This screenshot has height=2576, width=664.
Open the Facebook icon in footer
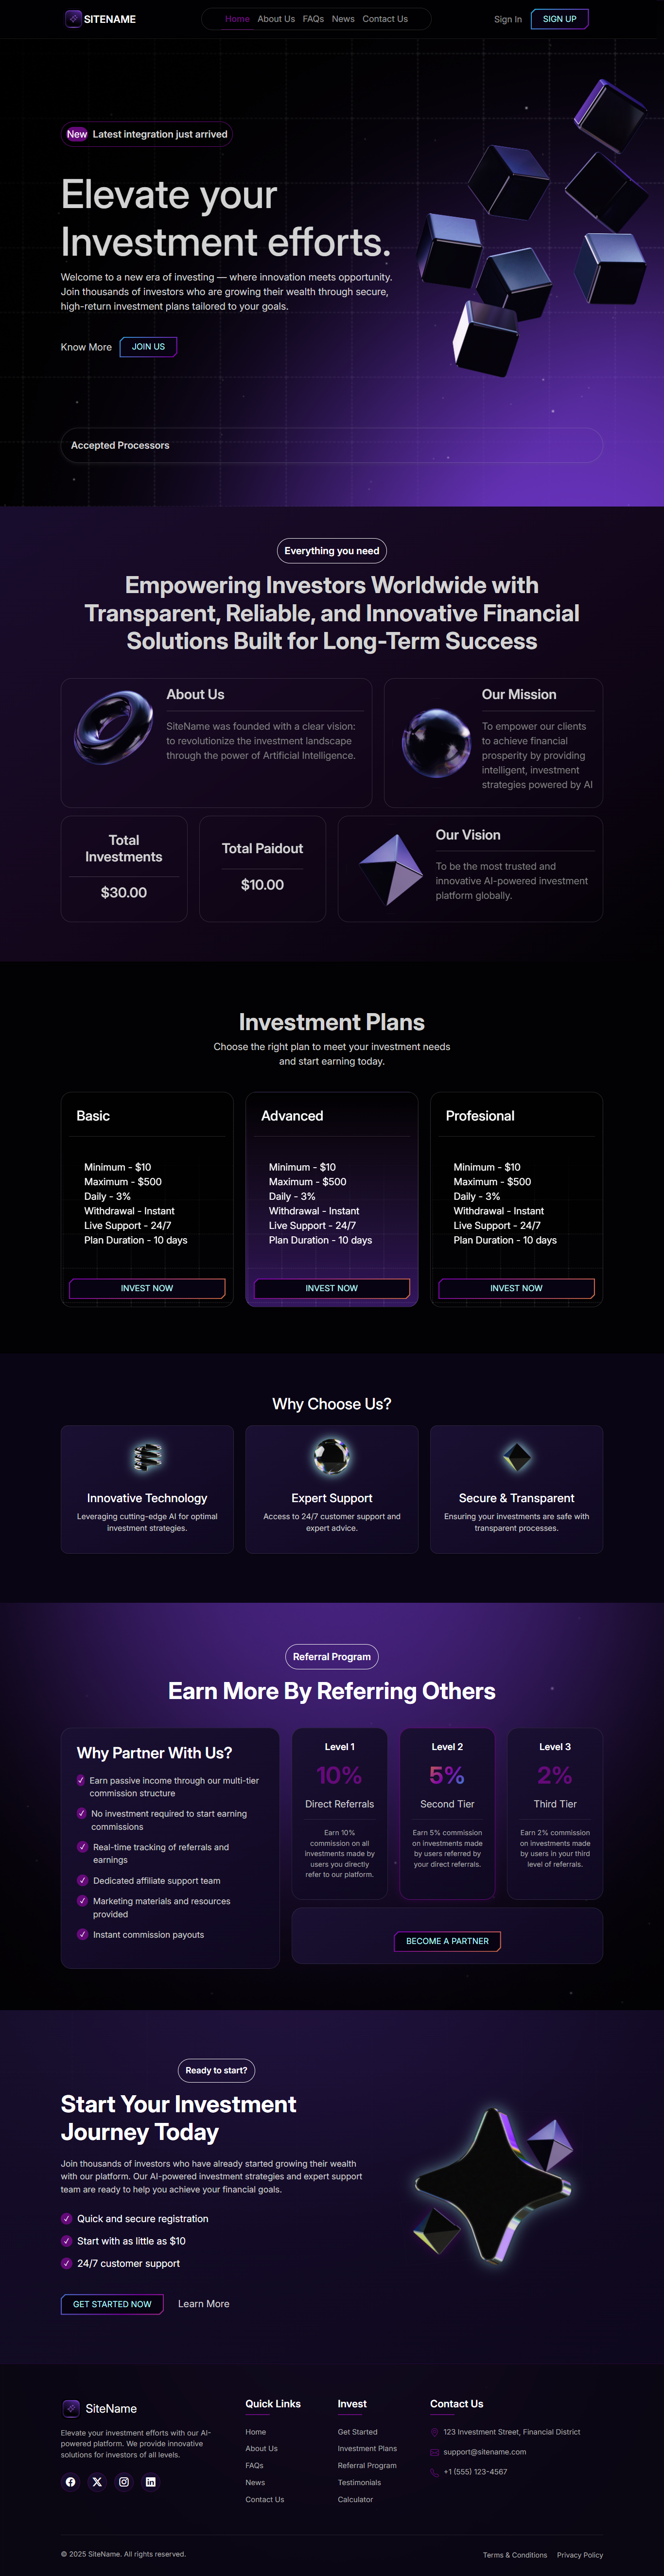coord(70,2482)
